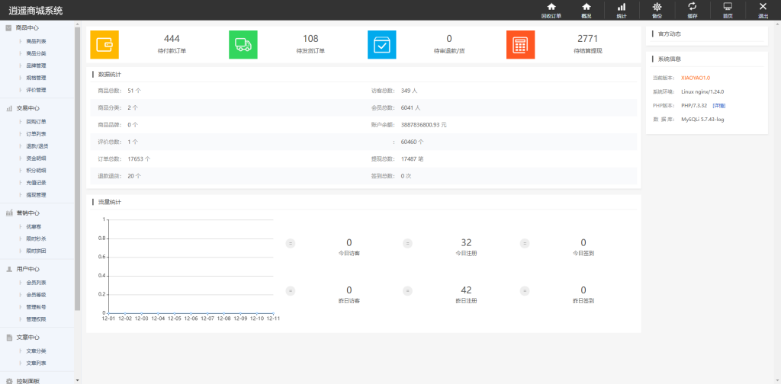Select 订单列表 in the sidebar menu
The image size is (781, 384).
(36, 133)
